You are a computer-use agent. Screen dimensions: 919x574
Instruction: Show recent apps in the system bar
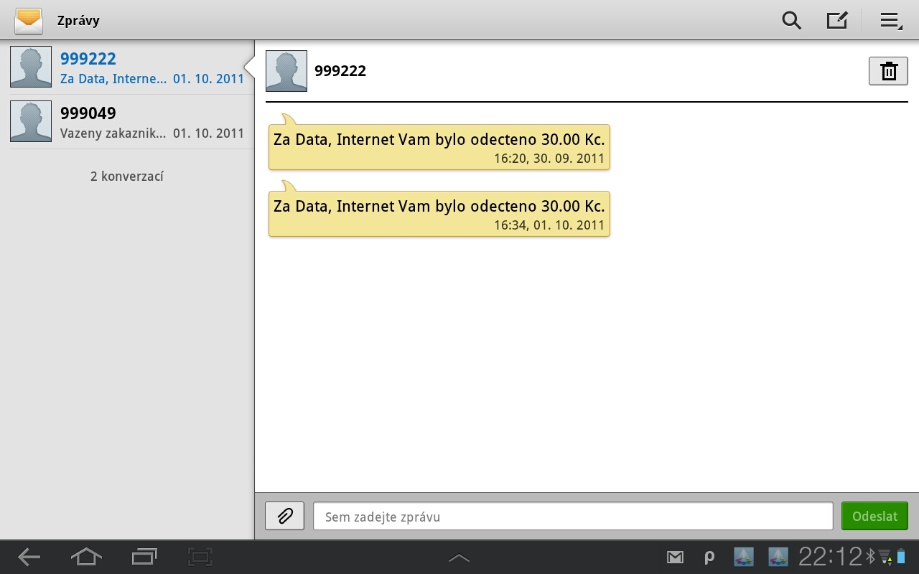click(x=144, y=557)
